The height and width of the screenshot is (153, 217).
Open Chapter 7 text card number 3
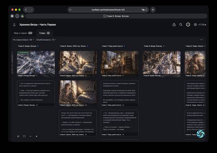coord(120,123)
